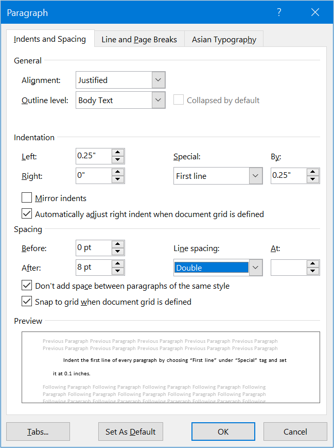The width and height of the screenshot is (334, 448).
Task: Switch to Line and Page Breaks tab
Action: tap(139, 40)
